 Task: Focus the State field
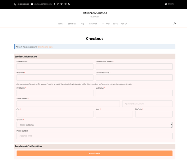tap(114, 114)
